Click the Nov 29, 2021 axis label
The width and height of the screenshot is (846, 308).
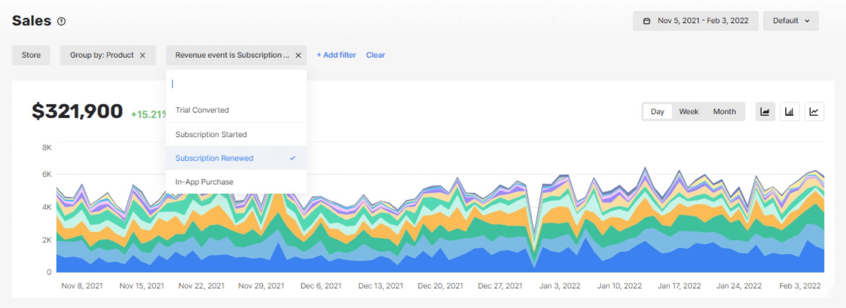point(261,286)
